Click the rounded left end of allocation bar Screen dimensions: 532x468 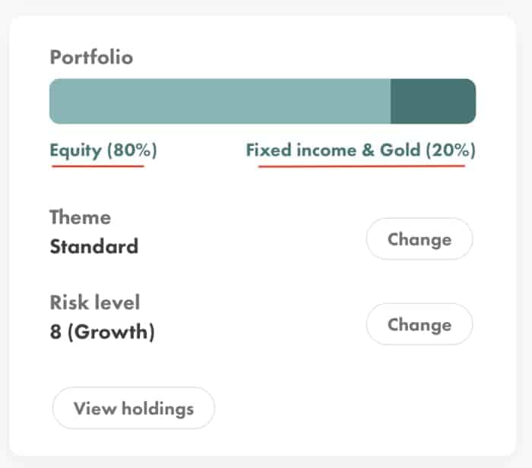(55, 101)
